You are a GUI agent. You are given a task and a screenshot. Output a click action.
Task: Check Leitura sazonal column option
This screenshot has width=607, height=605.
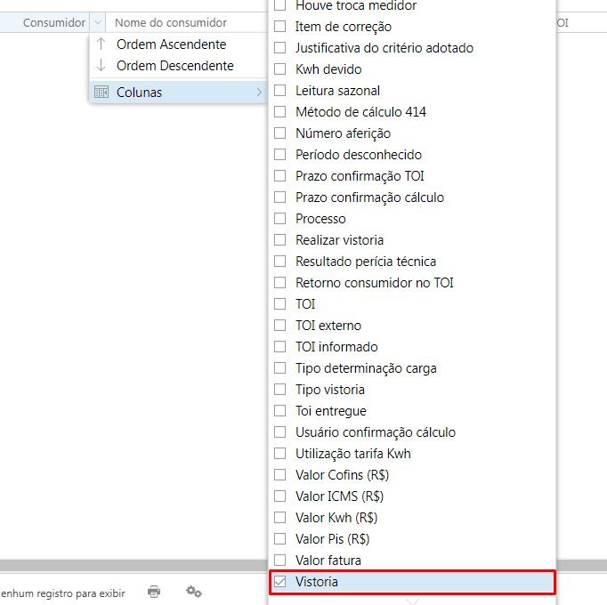[x=279, y=90]
